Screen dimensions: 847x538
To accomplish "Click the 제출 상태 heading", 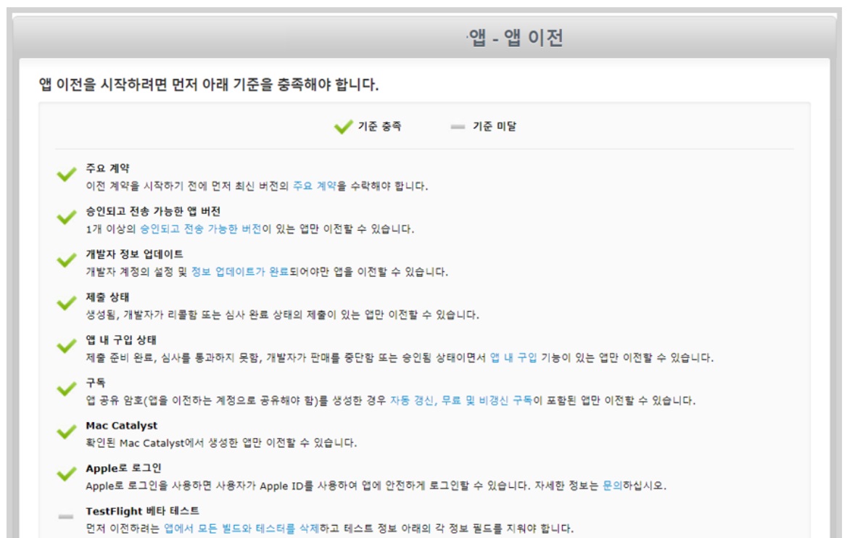I will (107, 297).
